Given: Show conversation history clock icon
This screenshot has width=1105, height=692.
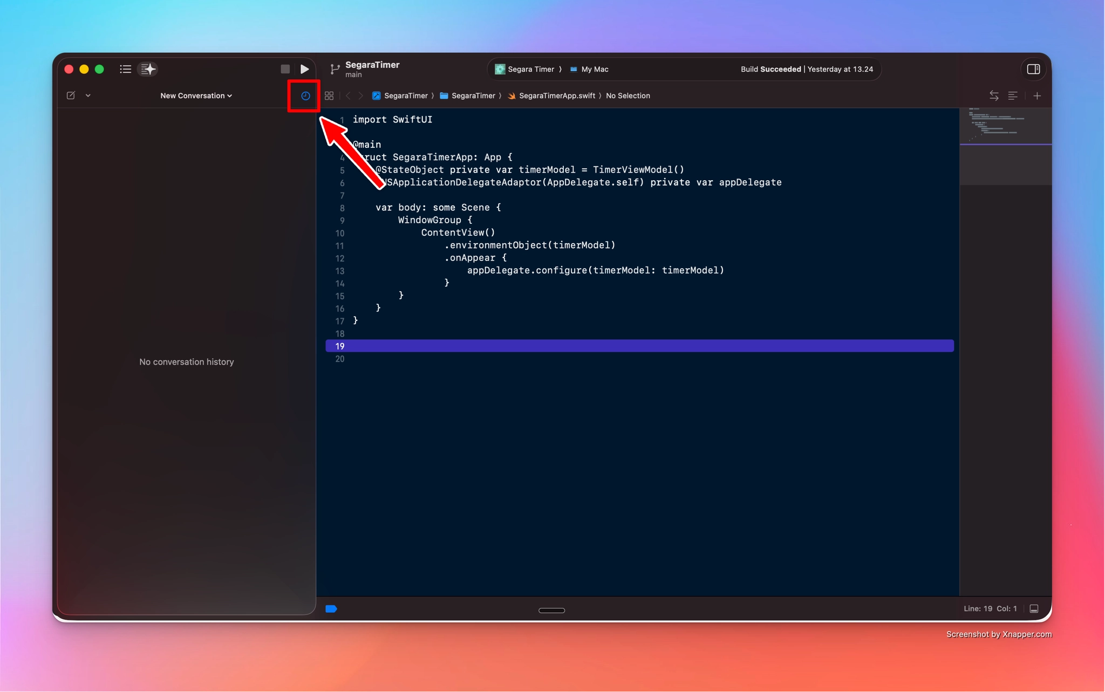Looking at the screenshot, I should coord(305,95).
